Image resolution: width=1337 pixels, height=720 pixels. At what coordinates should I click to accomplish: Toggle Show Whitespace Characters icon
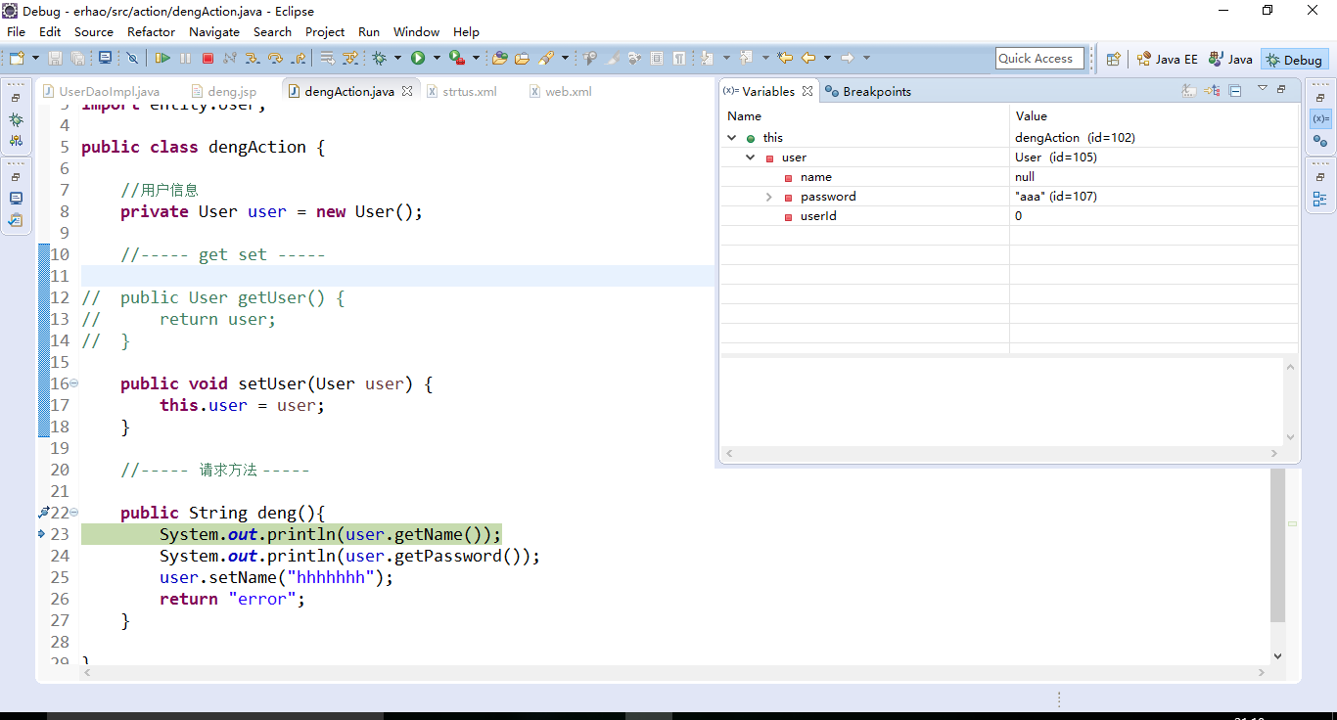[x=679, y=59]
